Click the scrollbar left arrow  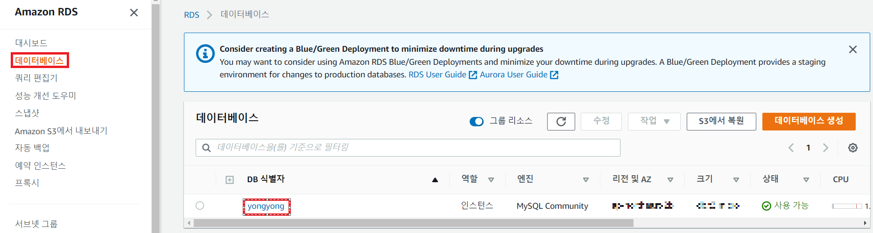pos(189,223)
